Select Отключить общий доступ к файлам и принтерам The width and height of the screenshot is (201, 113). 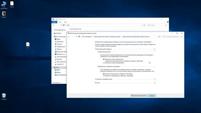[104, 76]
